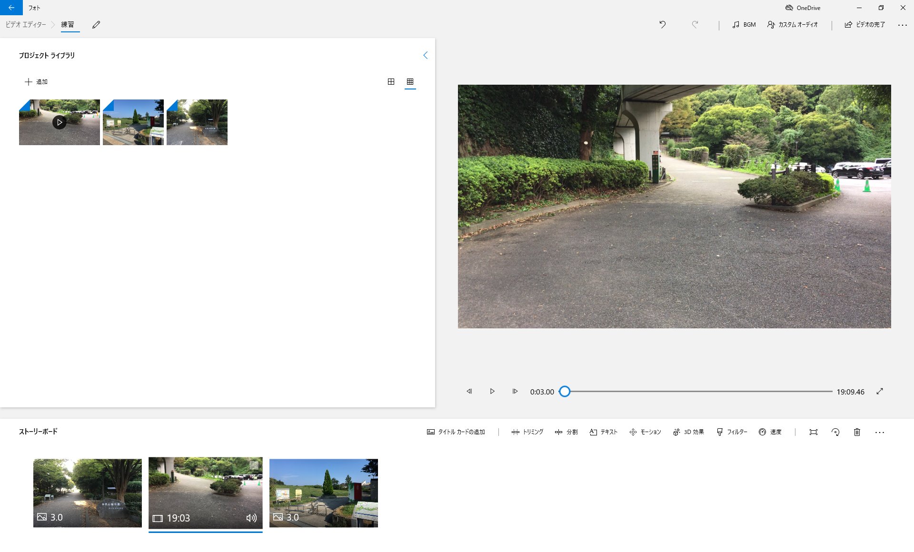Switch library to medium grid view

tap(391, 82)
